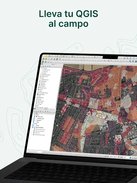Enable the offline_aerial_photo layer checkbox
Screen dimensions: 137x183
click(x=32, y=129)
